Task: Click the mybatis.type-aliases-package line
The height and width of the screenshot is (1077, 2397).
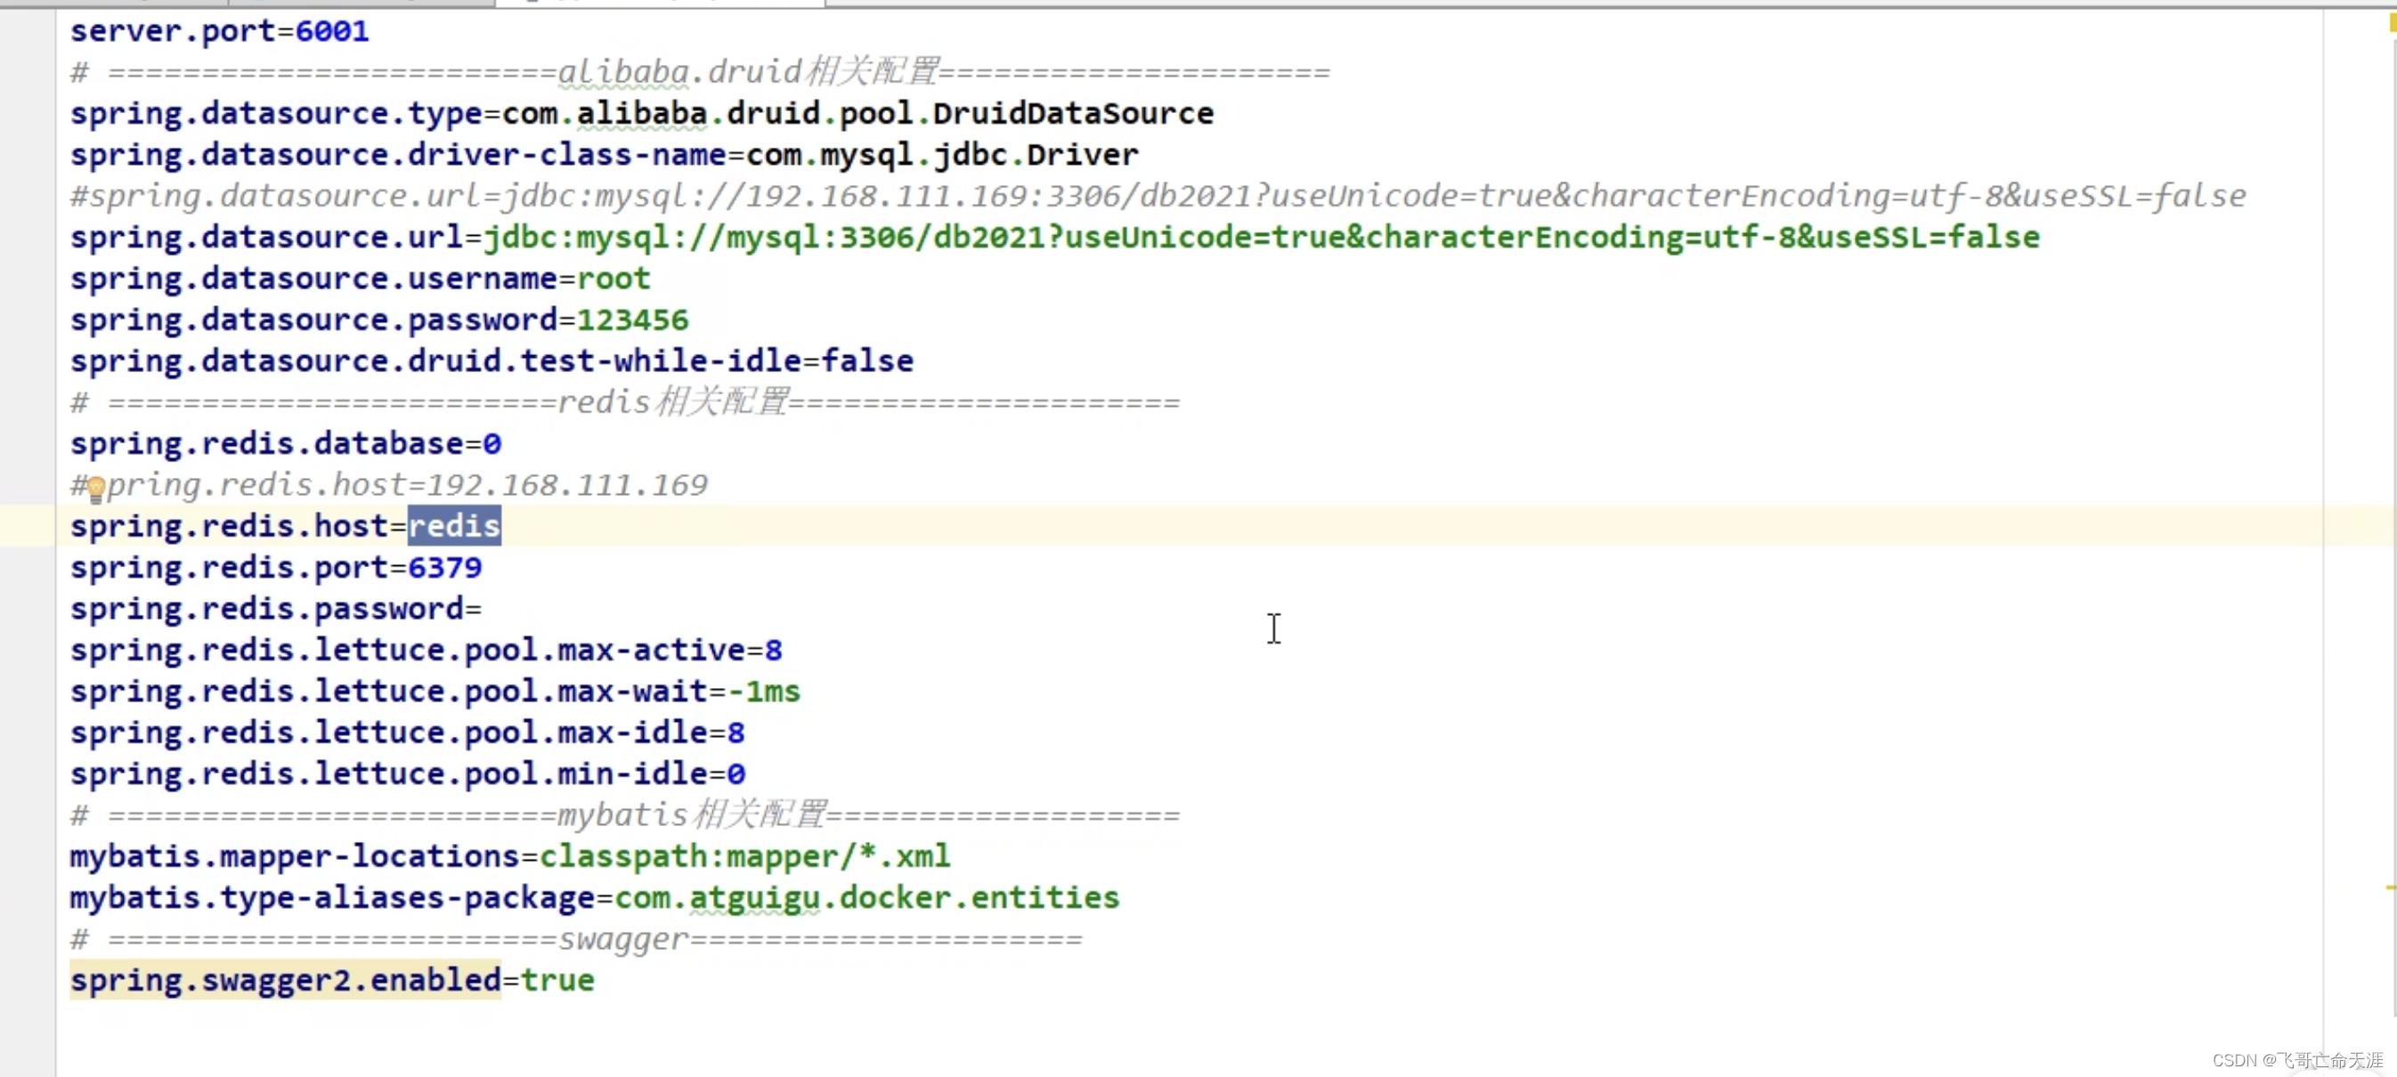Action: tap(595, 897)
